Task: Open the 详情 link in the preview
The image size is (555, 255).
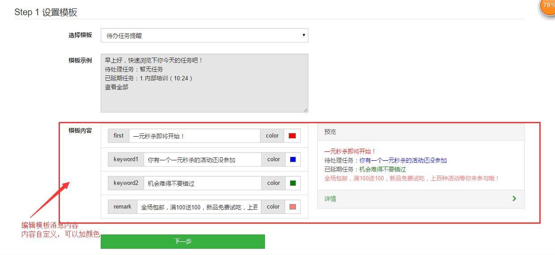Action: pyautogui.click(x=330, y=199)
